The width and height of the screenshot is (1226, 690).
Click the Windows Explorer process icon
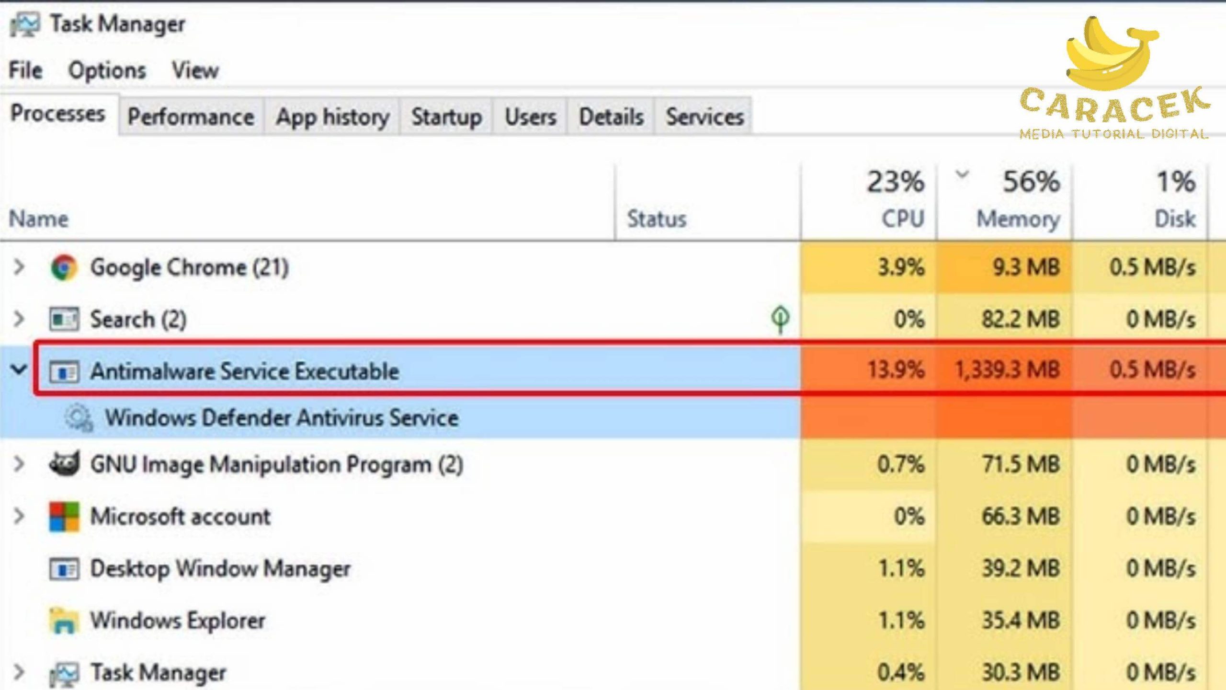[x=65, y=621]
